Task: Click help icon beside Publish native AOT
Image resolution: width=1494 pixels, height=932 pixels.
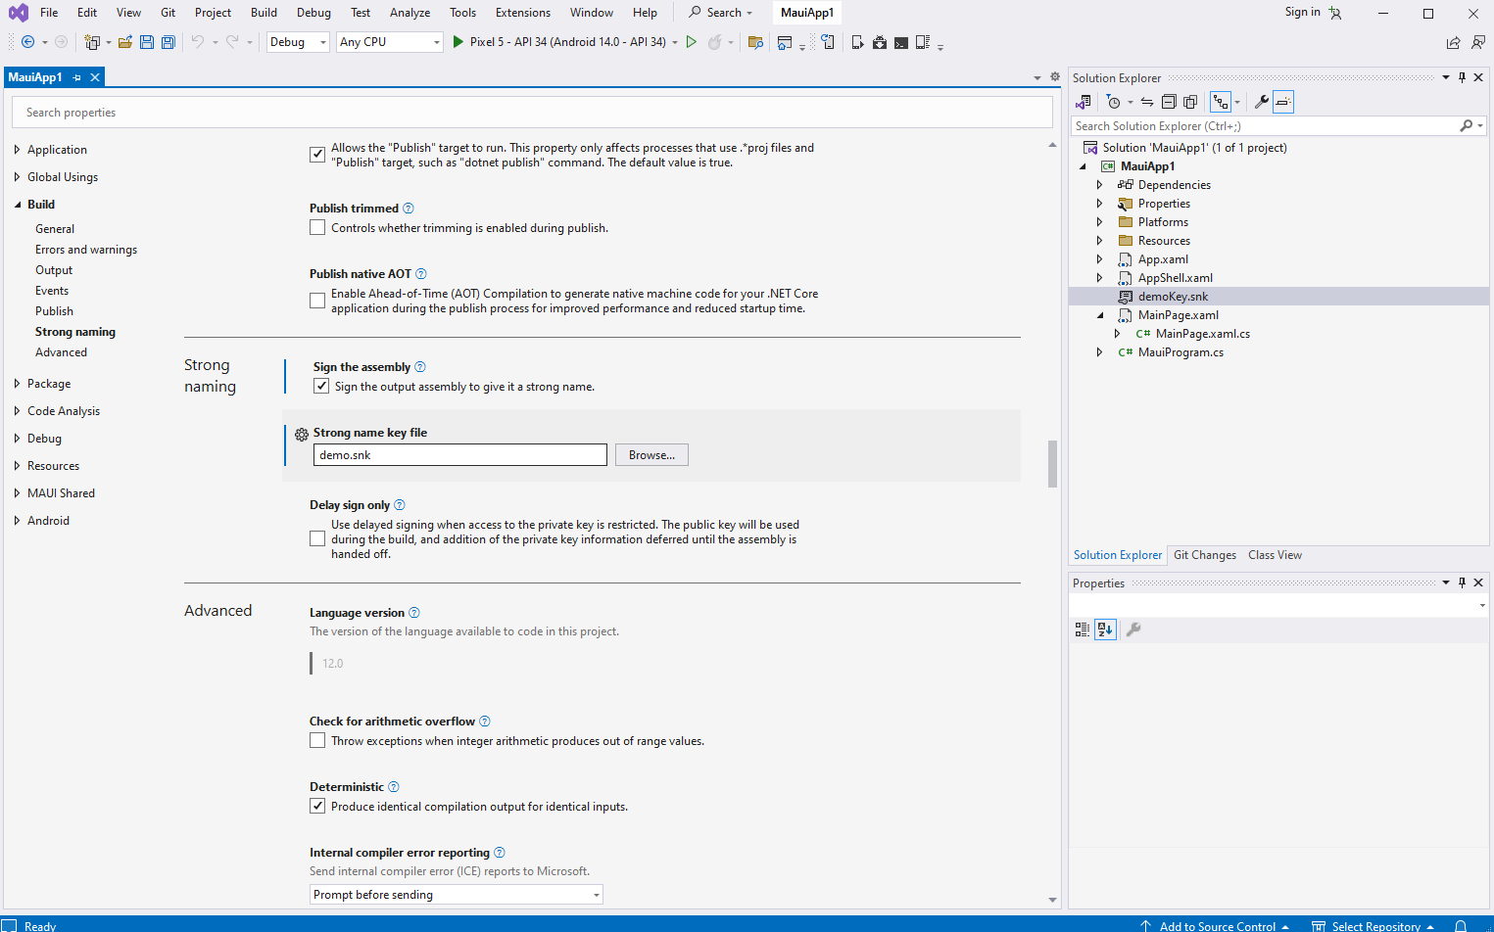Action: pyautogui.click(x=421, y=274)
